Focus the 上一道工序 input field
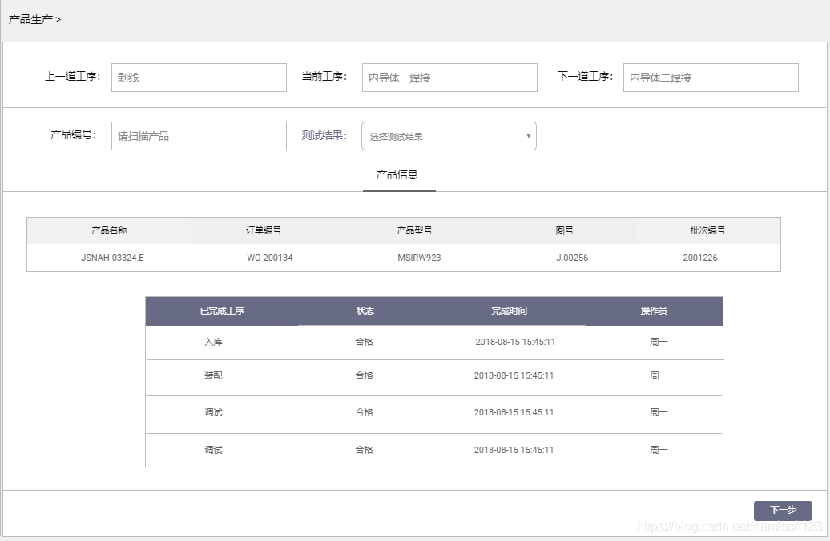 pos(199,78)
